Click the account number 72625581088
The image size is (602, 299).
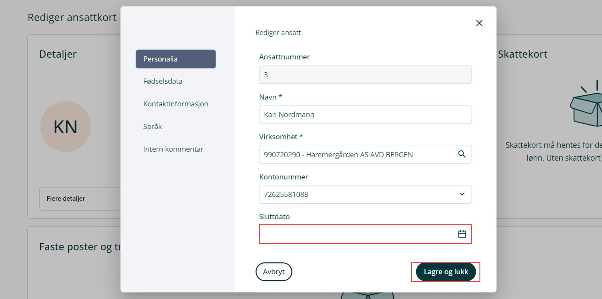[286, 194]
